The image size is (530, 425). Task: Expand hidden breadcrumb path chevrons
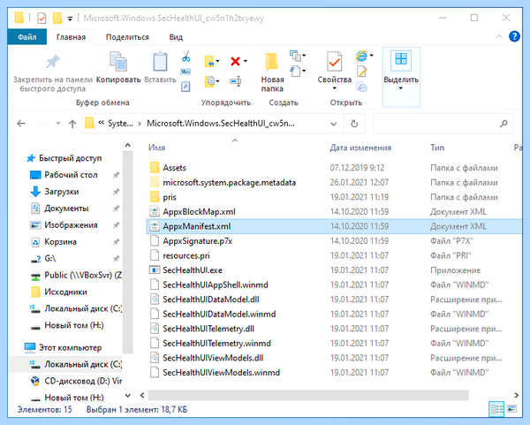tap(101, 123)
